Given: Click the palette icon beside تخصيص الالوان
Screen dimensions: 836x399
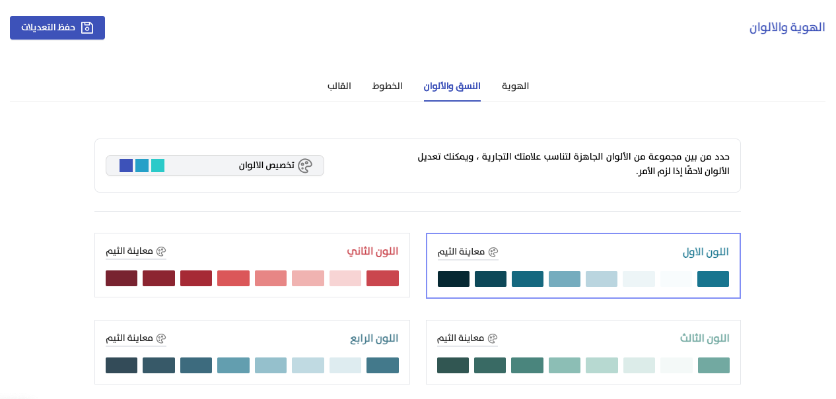Looking at the screenshot, I should [x=304, y=166].
